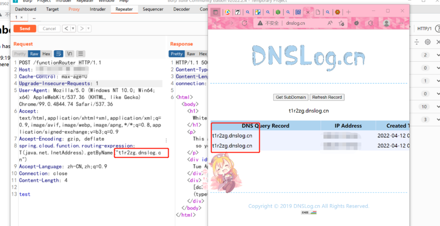Viewport: 440px width, 226px height.
Task: Click the browser forward arrow
Action: click(230, 23)
